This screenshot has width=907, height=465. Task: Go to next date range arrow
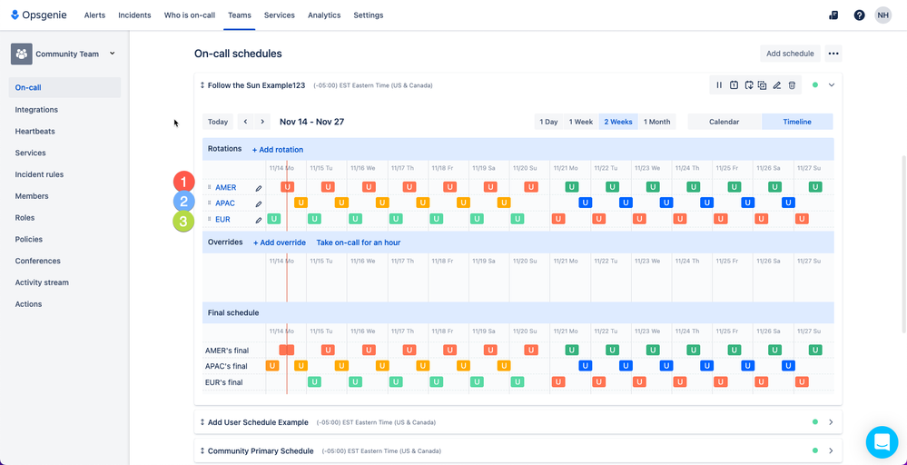coord(262,122)
